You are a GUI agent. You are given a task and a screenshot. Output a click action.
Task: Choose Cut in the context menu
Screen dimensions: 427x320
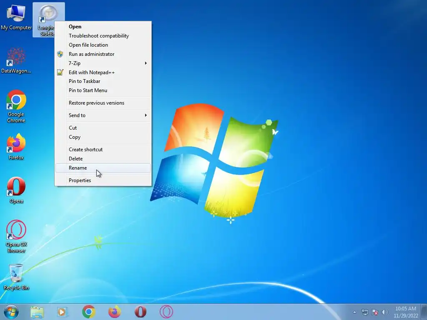click(103, 128)
